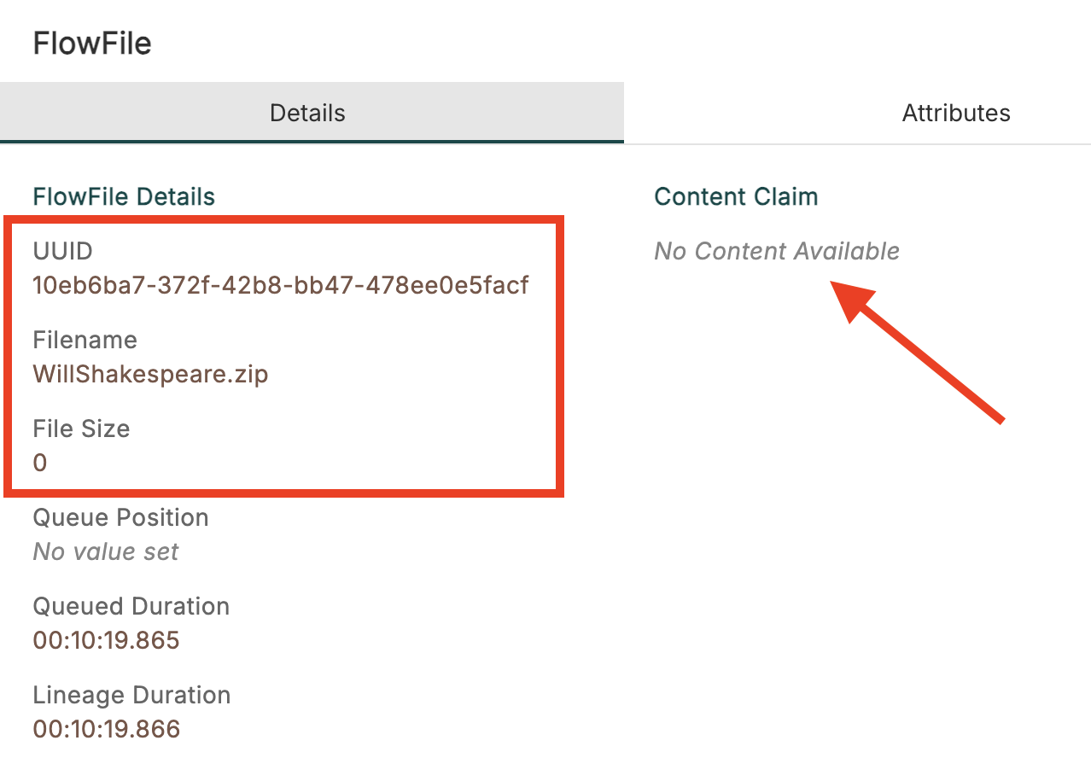Click the "No value set" text
Image resolution: width=1091 pixels, height=758 pixels.
click(106, 551)
